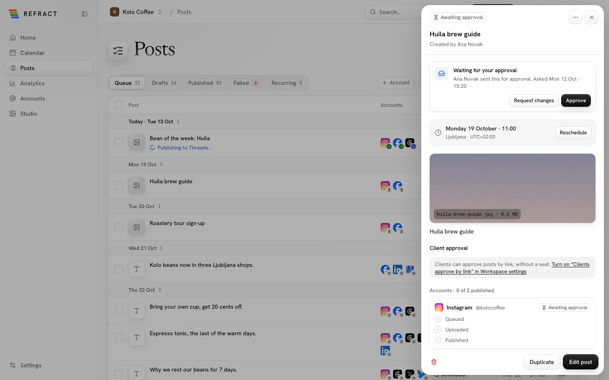Check the Bean of the week: Huila row
This screenshot has height=380, width=609.
[x=118, y=143]
